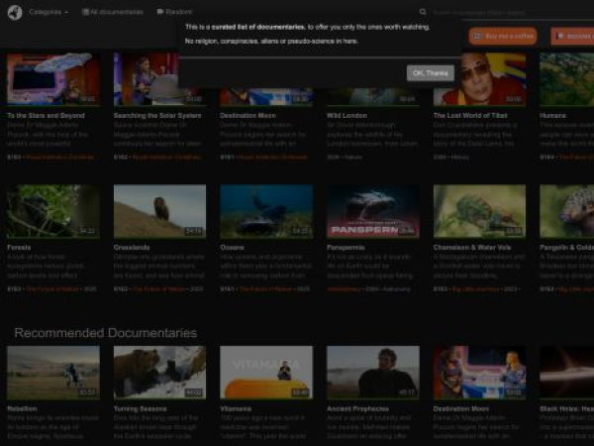Click the Pangolin & Golden title link
This screenshot has height=446, width=594.
[566, 247]
